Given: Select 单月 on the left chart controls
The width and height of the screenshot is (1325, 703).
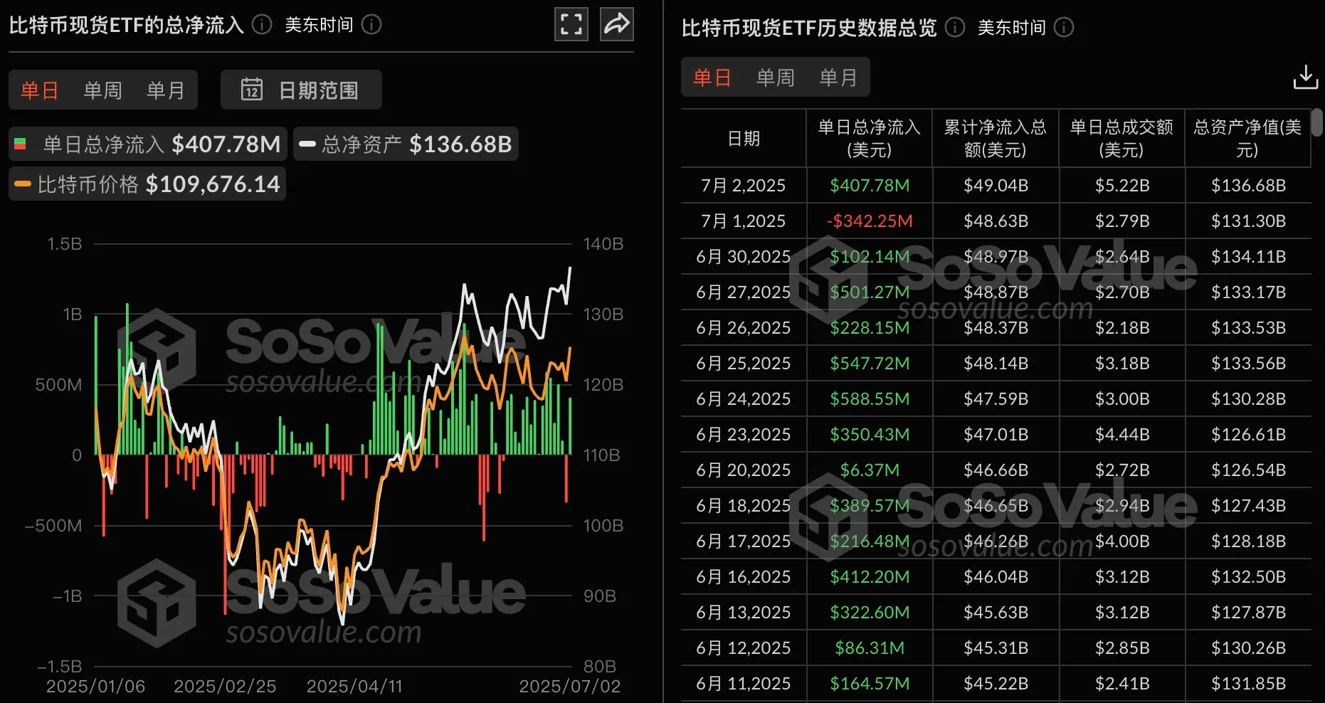Looking at the screenshot, I should click(x=165, y=90).
